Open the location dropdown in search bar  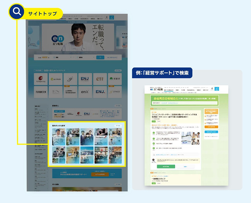coord(85,57)
